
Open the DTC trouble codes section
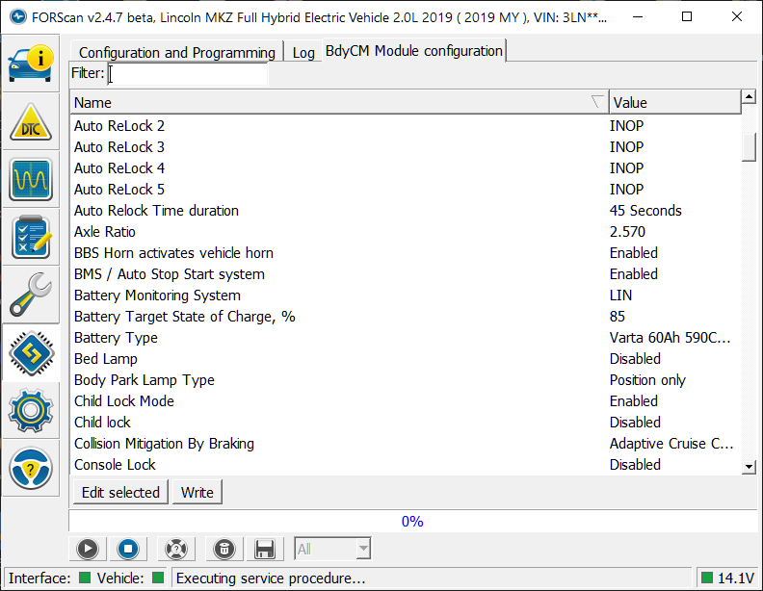pyautogui.click(x=31, y=121)
